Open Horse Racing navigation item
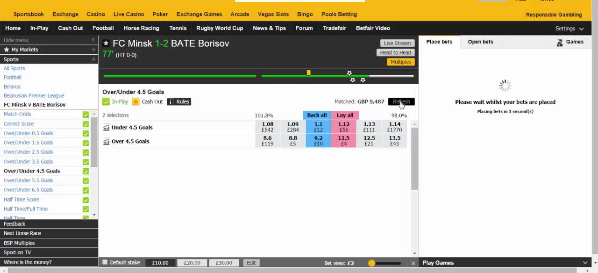598x273 pixels. click(141, 28)
